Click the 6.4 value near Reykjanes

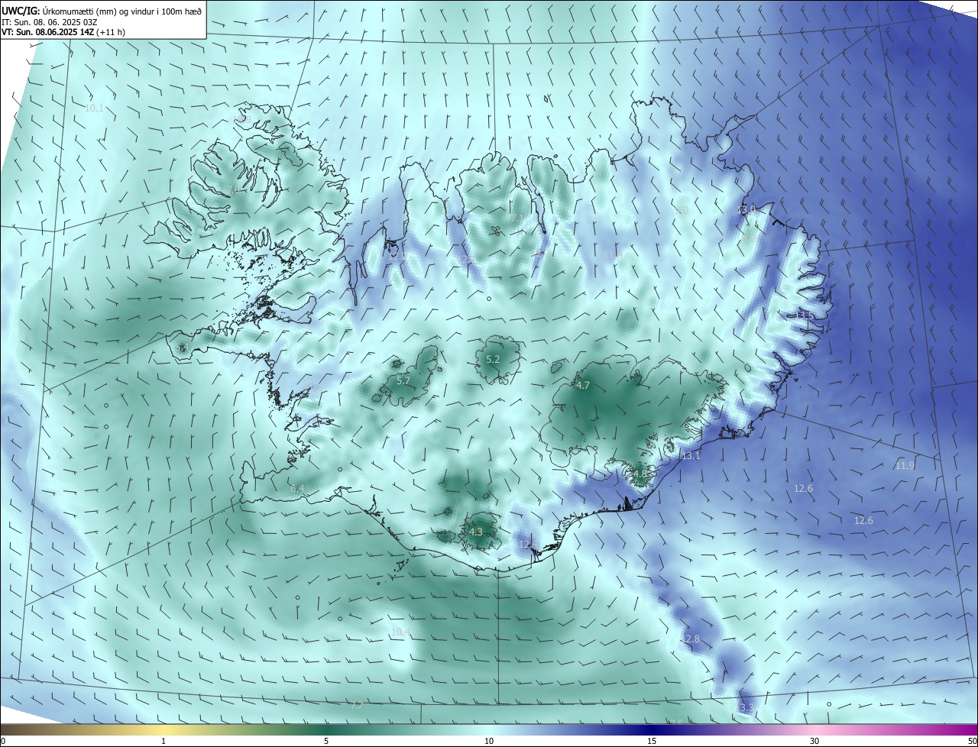(297, 488)
